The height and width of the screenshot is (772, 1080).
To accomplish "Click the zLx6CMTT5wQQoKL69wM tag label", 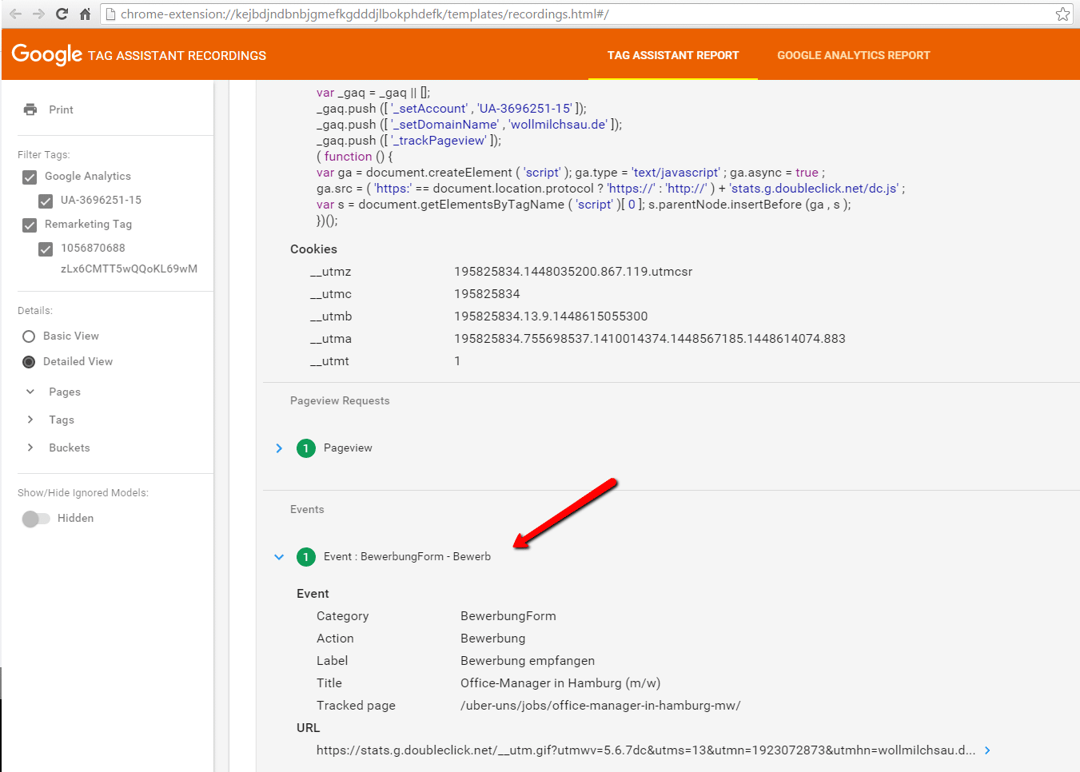I will click(129, 269).
